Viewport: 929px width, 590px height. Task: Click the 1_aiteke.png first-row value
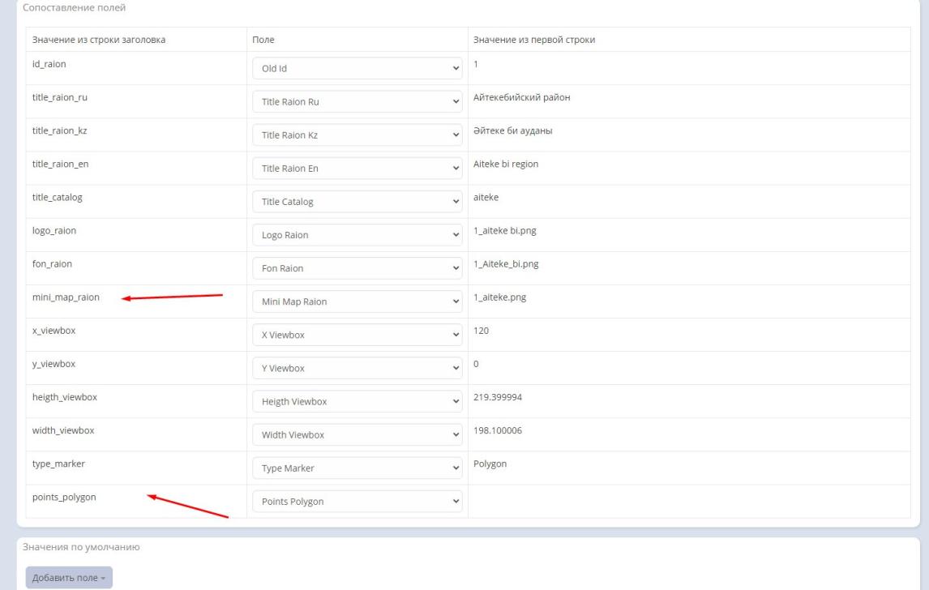pyautogui.click(x=499, y=297)
